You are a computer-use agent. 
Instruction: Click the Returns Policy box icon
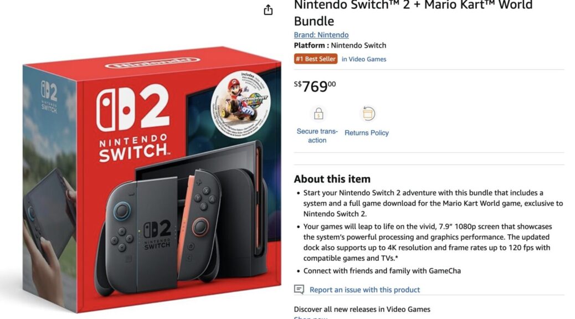368,114
